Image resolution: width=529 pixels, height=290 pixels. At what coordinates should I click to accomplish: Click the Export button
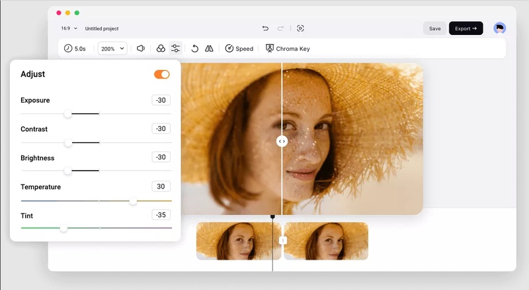[x=466, y=28]
